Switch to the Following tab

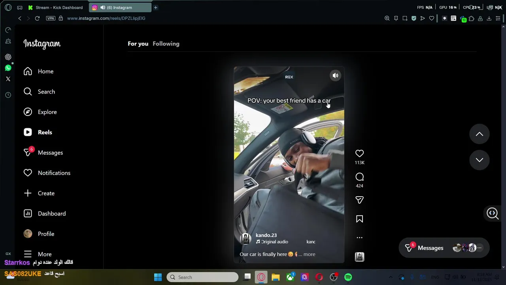(x=166, y=44)
